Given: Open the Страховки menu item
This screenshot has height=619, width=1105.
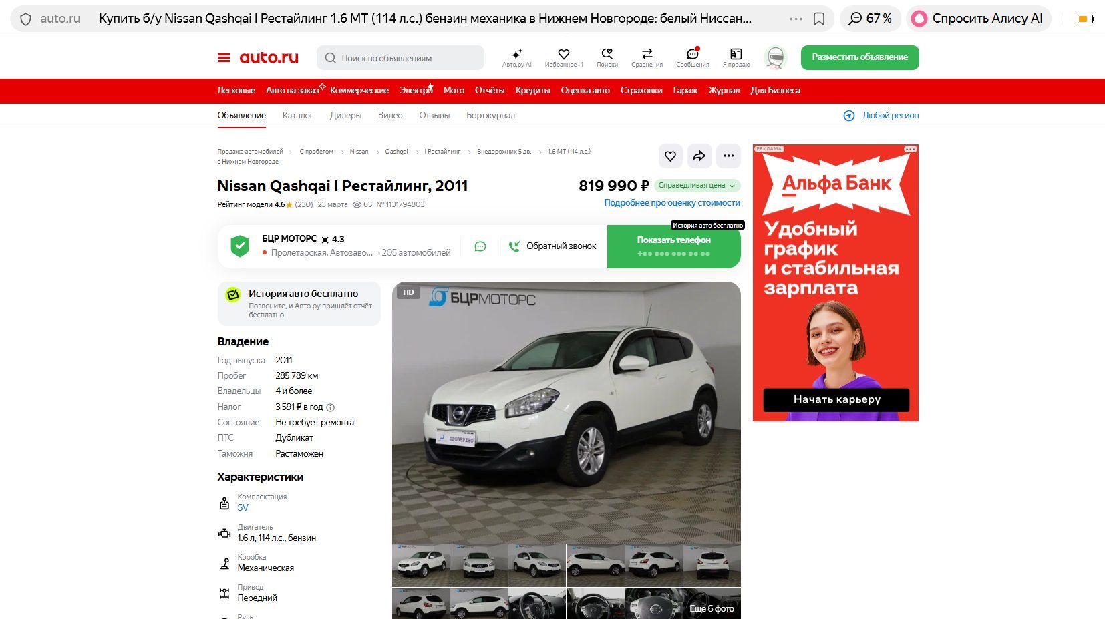Looking at the screenshot, I should [641, 91].
